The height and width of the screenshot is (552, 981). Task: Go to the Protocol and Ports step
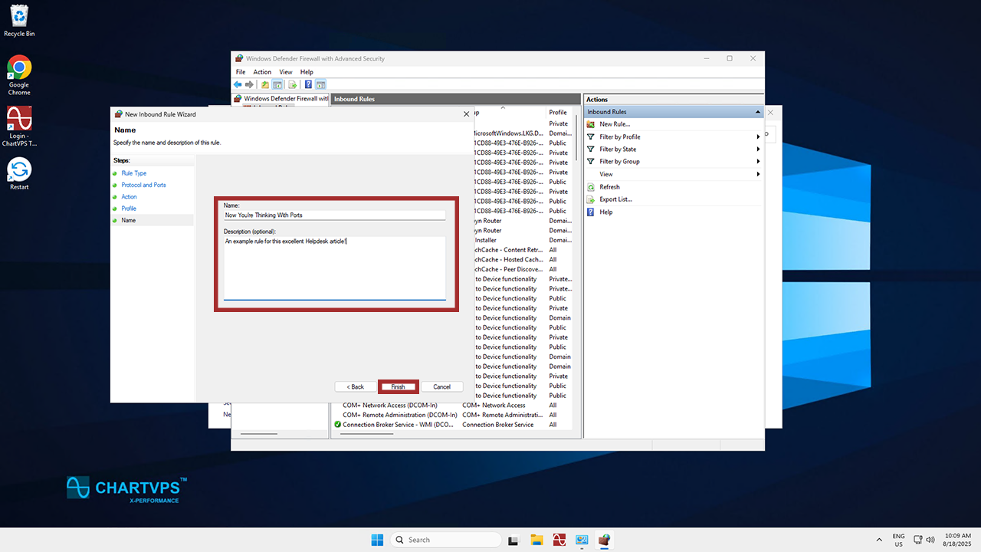[143, 185]
